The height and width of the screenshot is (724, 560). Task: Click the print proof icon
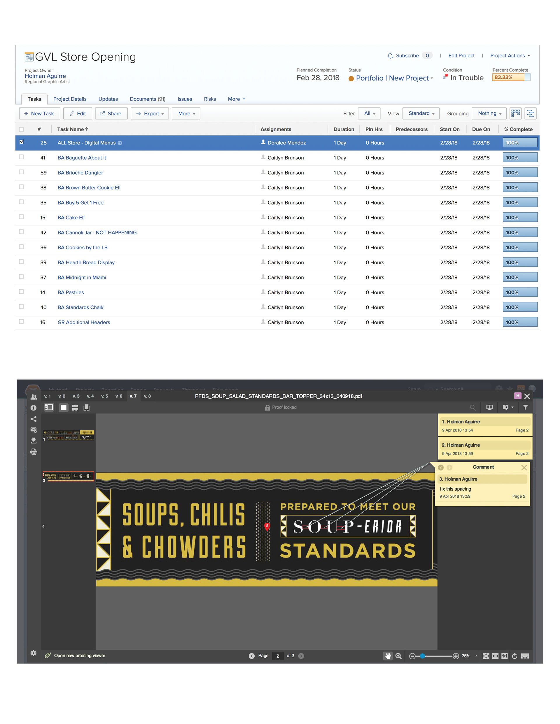34,452
